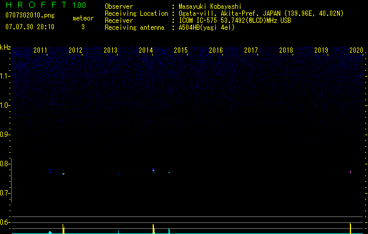This screenshot has width=368, height=234.
Task: Click the yellow power spike between 2011 and 2012
Action: pos(63,229)
